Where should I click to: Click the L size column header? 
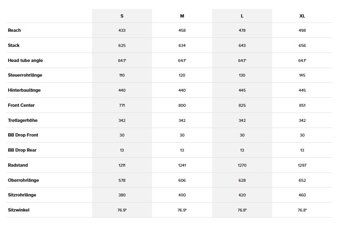click(x=242, y=16)
